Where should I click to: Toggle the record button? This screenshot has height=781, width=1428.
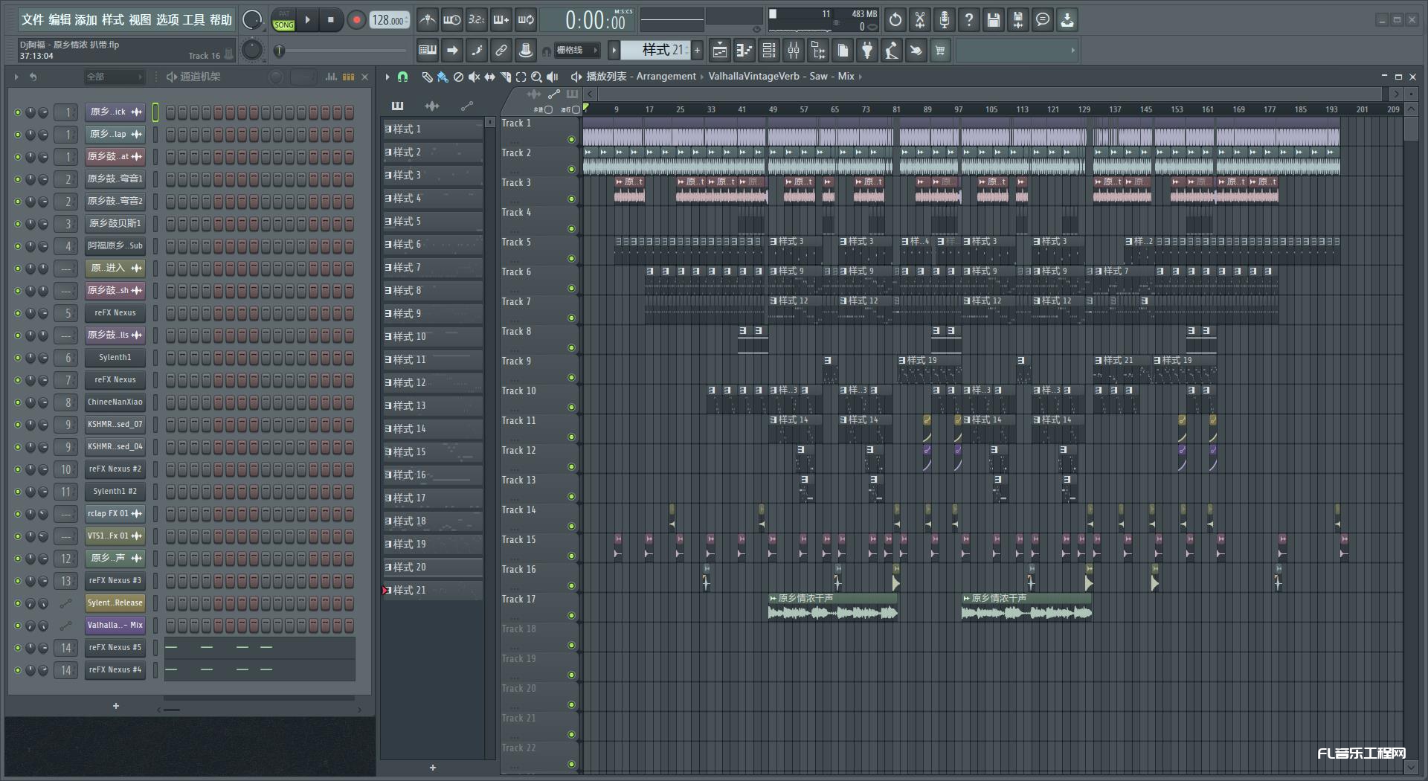[x=356, y=20]
